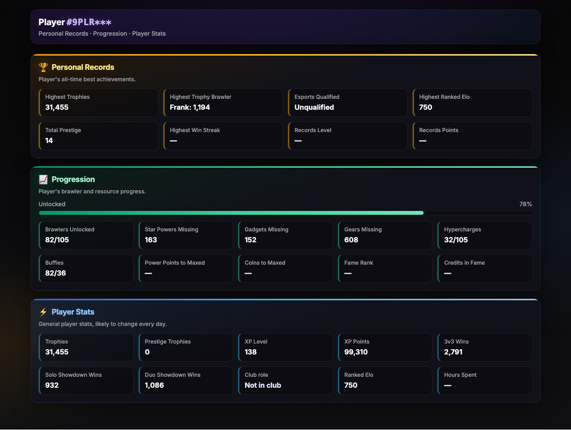Select the Highest Trophies card
Screen dimensions: 571x430
pos(98,103)
